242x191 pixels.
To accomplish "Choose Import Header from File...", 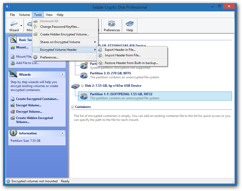I will (x=132, y=55).
